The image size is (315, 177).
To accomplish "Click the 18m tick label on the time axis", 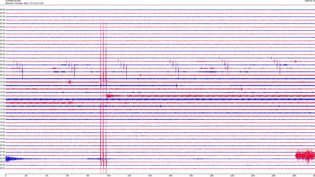I will (x=191, y=176).
